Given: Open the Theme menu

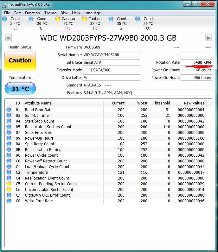Looking at the screenshot, I should (50, 13).
